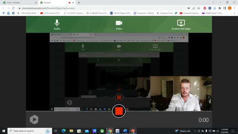
Task: Open the Chrome three-dot menu
Action: [x=234, y=8]
